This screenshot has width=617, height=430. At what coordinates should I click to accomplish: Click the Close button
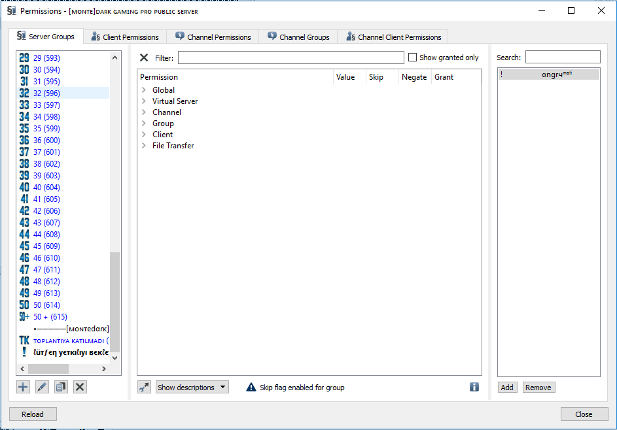click(584, 414)
